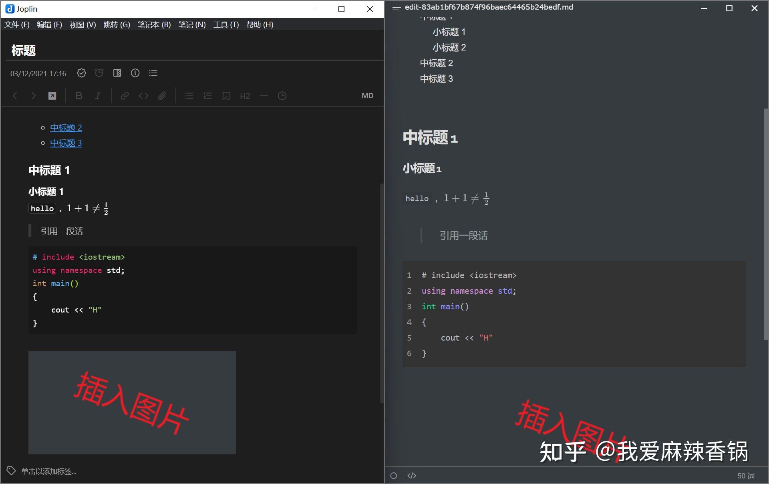
Task: Toggle bold formatting
Action: click(79, 96)
